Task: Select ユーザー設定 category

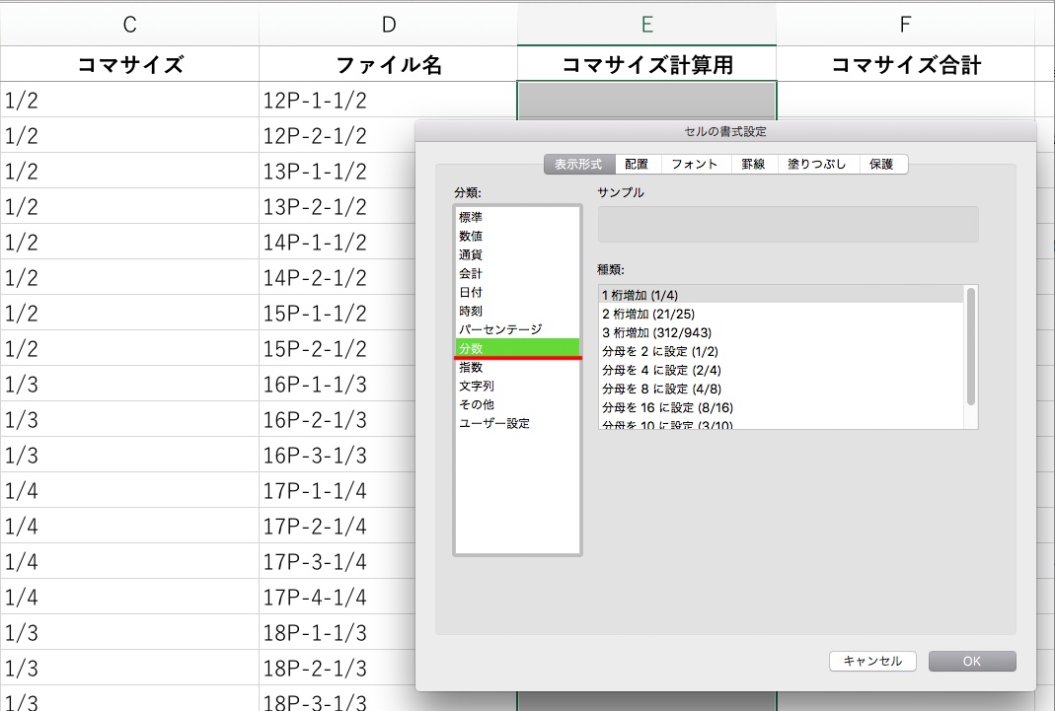Action: [x=494, y=423]
